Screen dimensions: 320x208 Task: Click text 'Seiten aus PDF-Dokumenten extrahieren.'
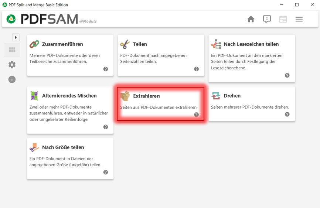(x=159, y=108)
